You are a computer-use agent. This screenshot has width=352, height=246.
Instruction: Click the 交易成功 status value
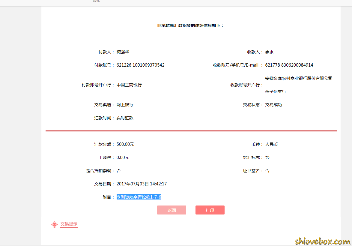(x=273, y=105)
